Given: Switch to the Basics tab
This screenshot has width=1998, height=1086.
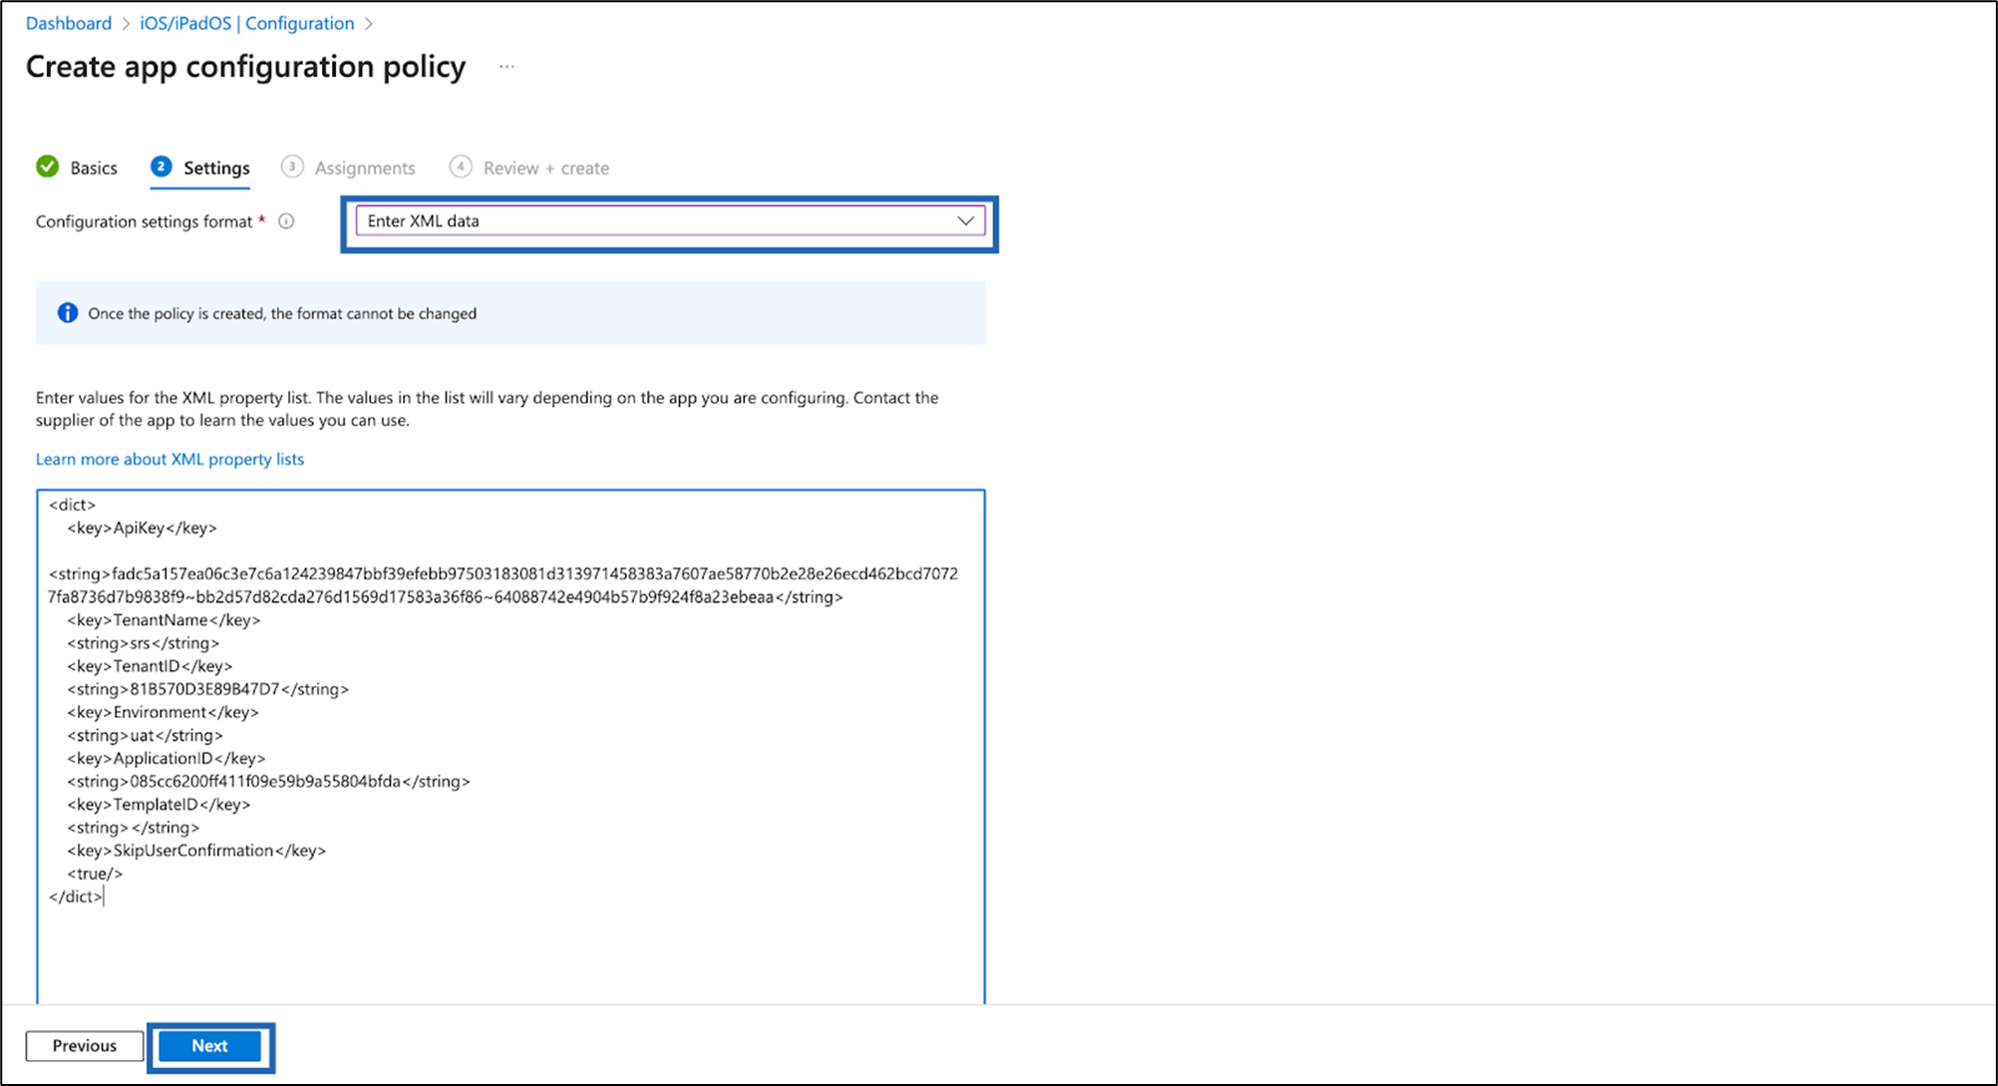Looking at the screenshot, I should (94, 169).
